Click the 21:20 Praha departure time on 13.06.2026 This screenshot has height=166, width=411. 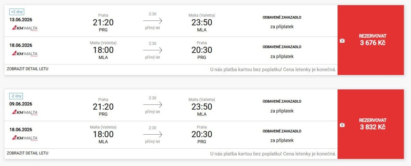[x=103, y=22]
